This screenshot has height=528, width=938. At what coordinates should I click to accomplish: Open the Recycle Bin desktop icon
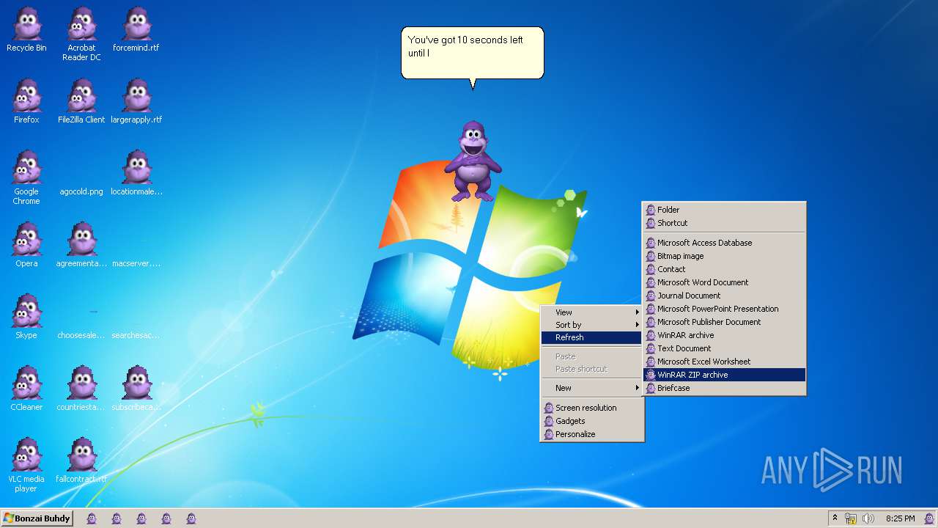tap(26, 29)
